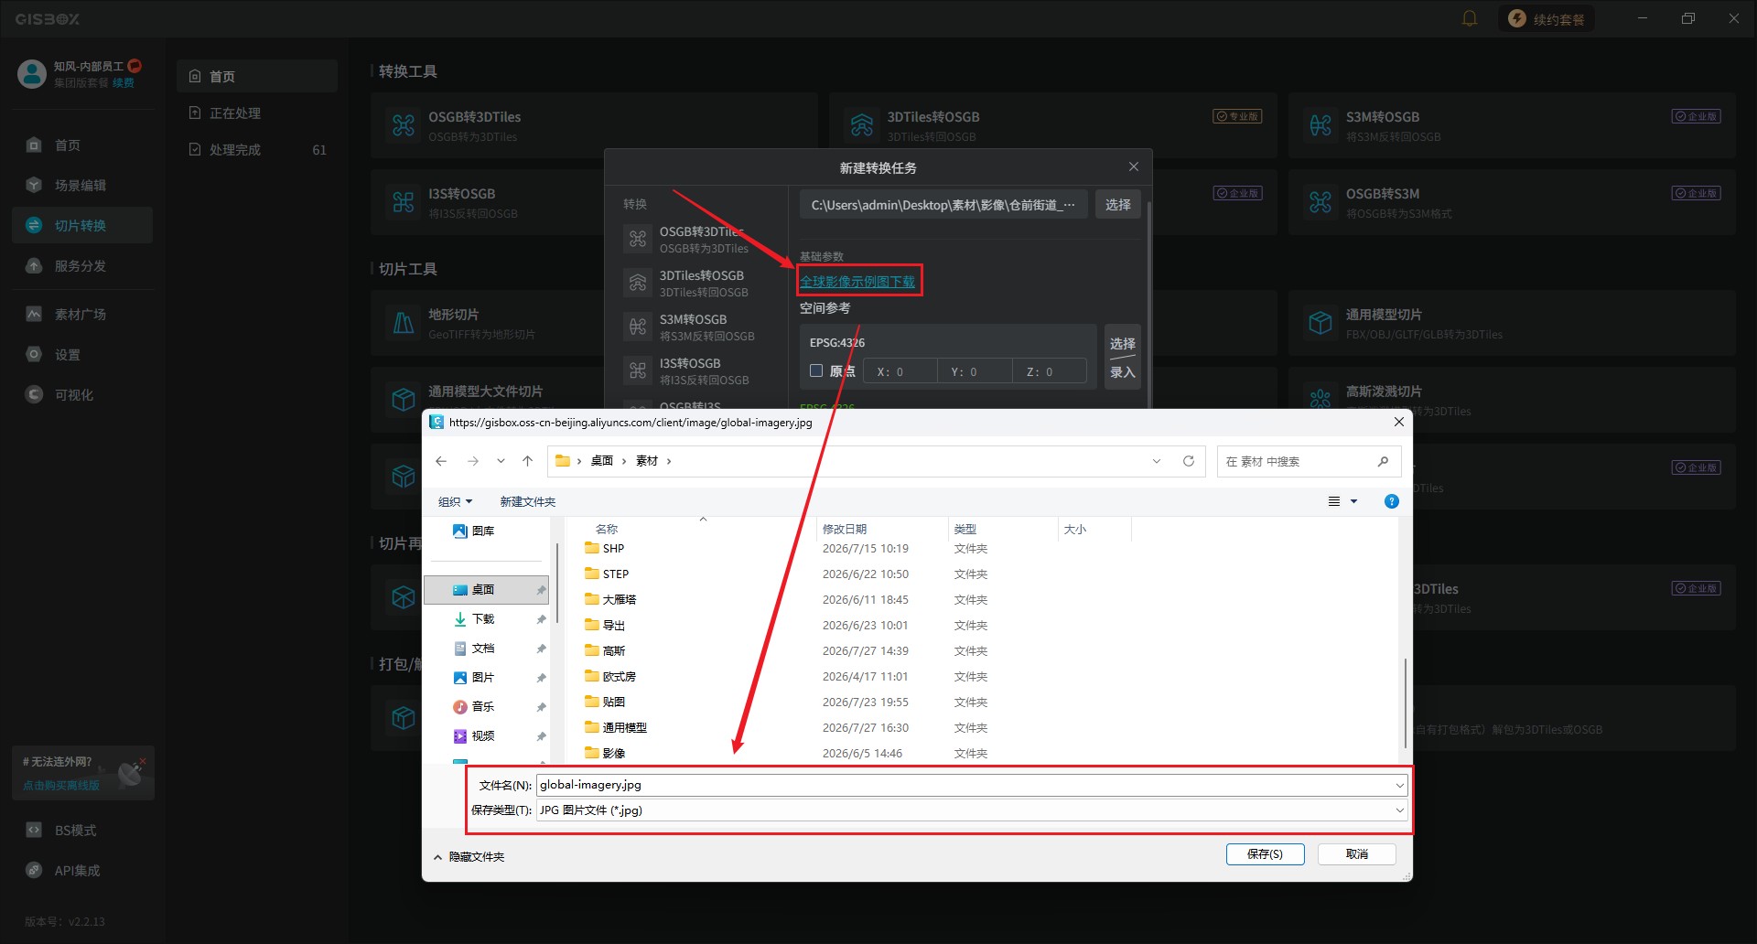This screenshot has width=1757, height=944.
Task: Open 场景编辑 in the sidebar
Action: (x=82, y=186)
